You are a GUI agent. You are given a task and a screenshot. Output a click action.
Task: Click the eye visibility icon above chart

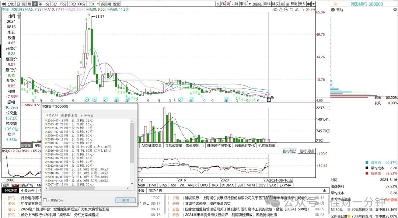click(x=275, y=10)
